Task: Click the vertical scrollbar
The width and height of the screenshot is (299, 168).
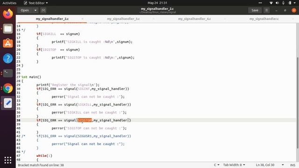Action: (297, 103)
